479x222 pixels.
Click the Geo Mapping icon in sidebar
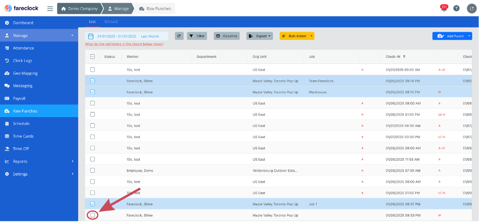click(7, 73)
